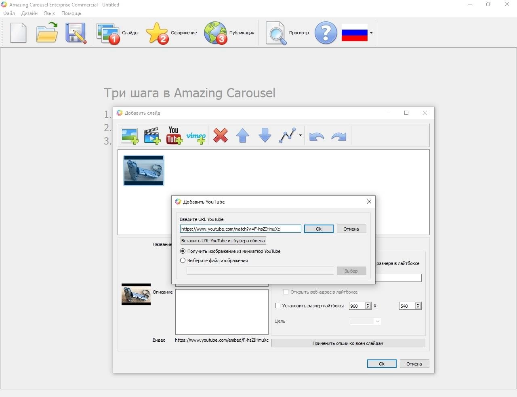Expand the sort slides dropdown arrow
The image size is (517, 397).
click(x=301, y=136)
